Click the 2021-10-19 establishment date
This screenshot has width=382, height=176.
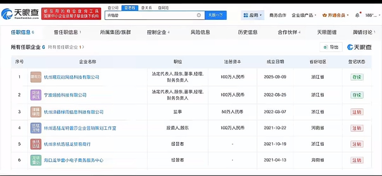tap(275, 144)
